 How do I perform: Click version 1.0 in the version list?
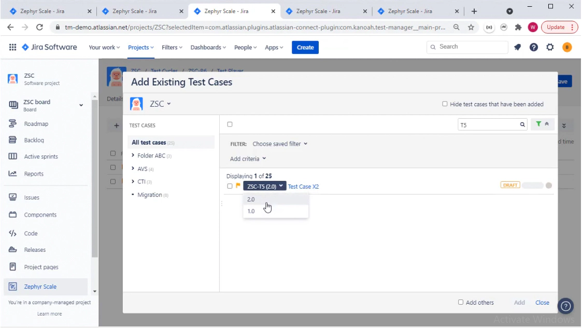pos(251,211)
